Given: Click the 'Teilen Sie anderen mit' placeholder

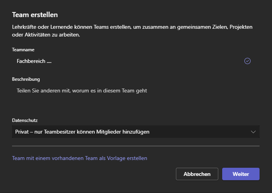Looking at the screenshot, I should (x=82, y=90).
